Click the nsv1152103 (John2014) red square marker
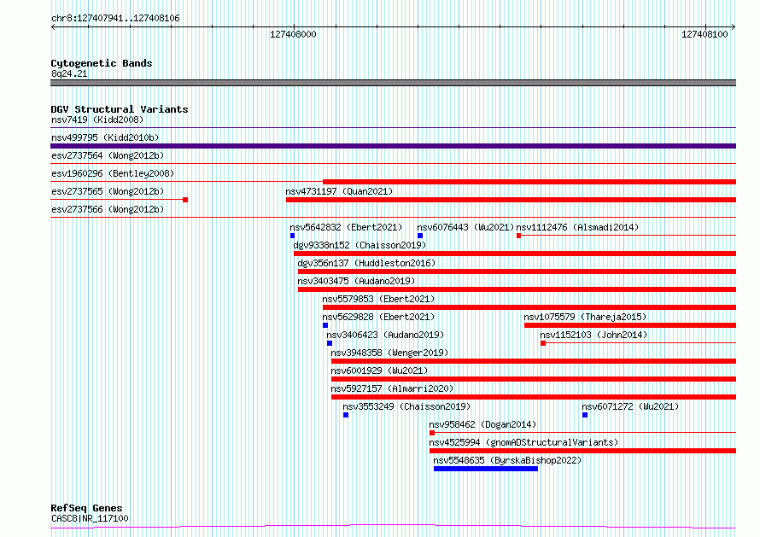760x537 pixels. (543, 343)
